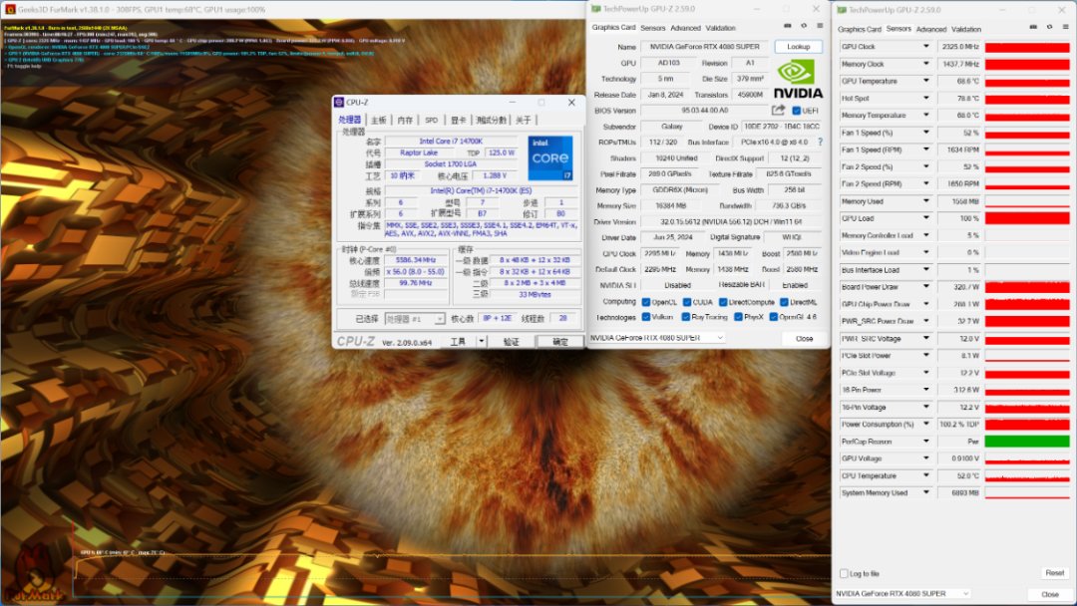The height and width of the screenshot is (606, 1077).
Task: Toggle the Ray Tracing checkbox
Action: click(685, 317)
